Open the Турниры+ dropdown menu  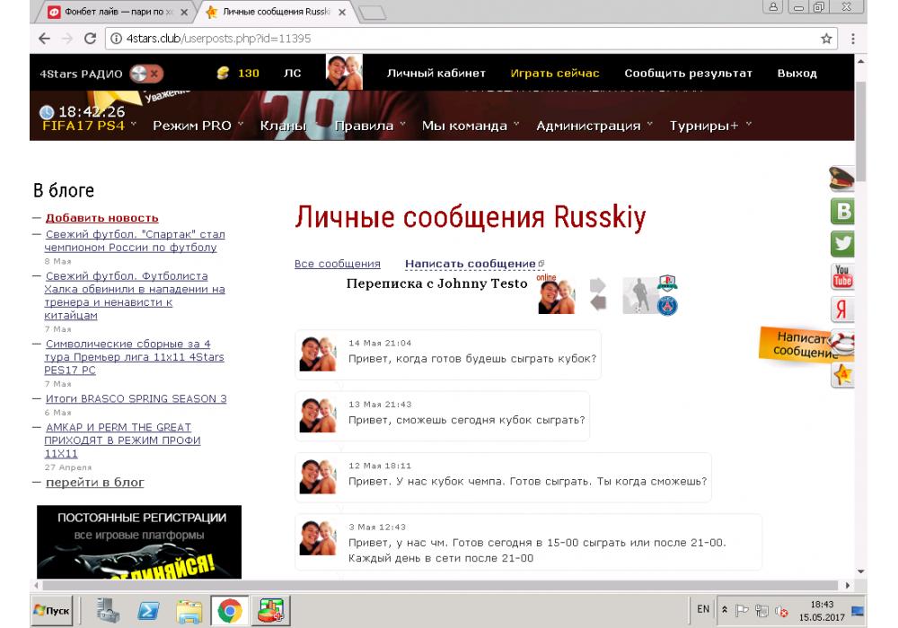(709, 126)
